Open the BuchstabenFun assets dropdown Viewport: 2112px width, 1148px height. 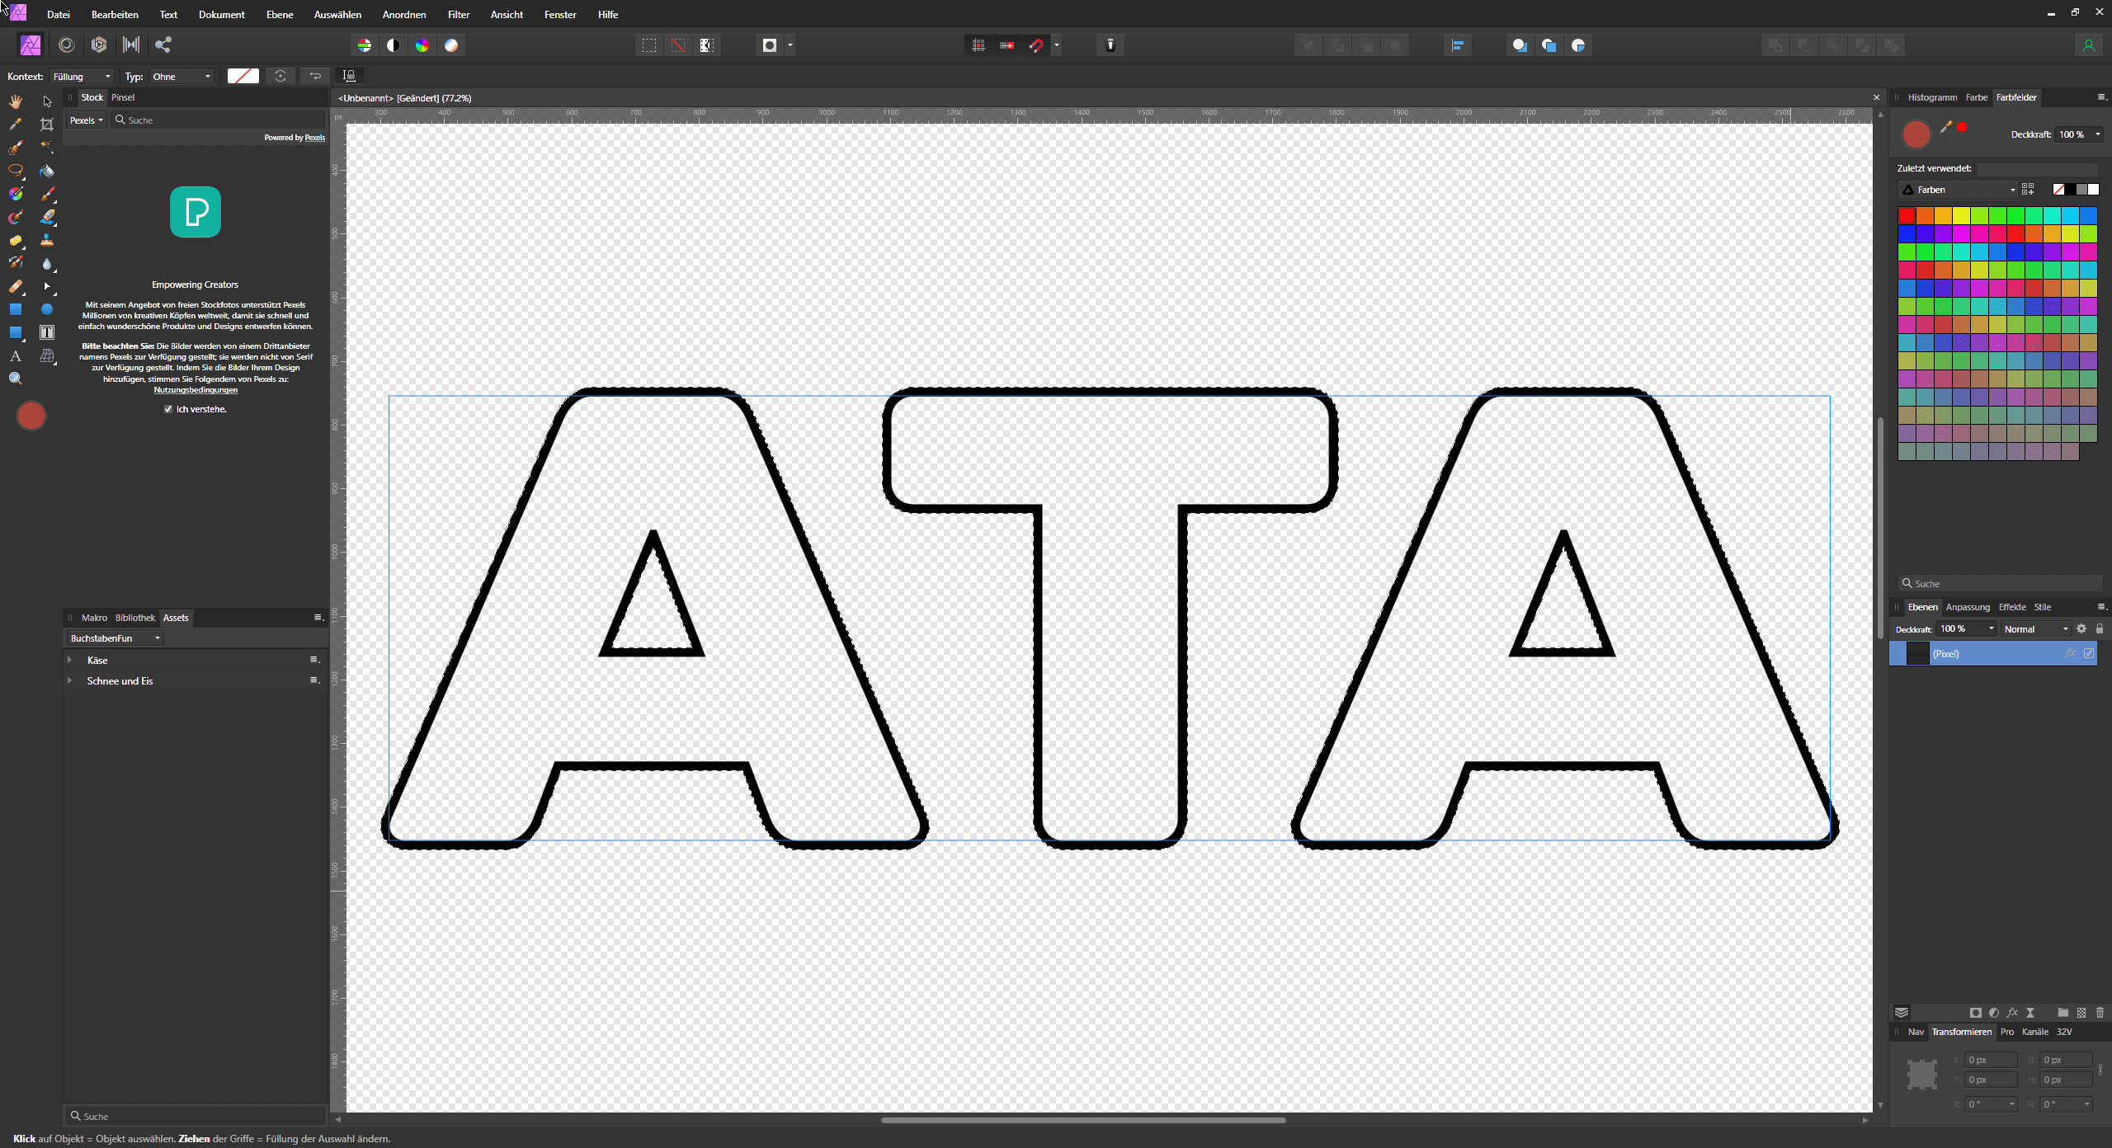pyautogui.click(x=115, y=638)
